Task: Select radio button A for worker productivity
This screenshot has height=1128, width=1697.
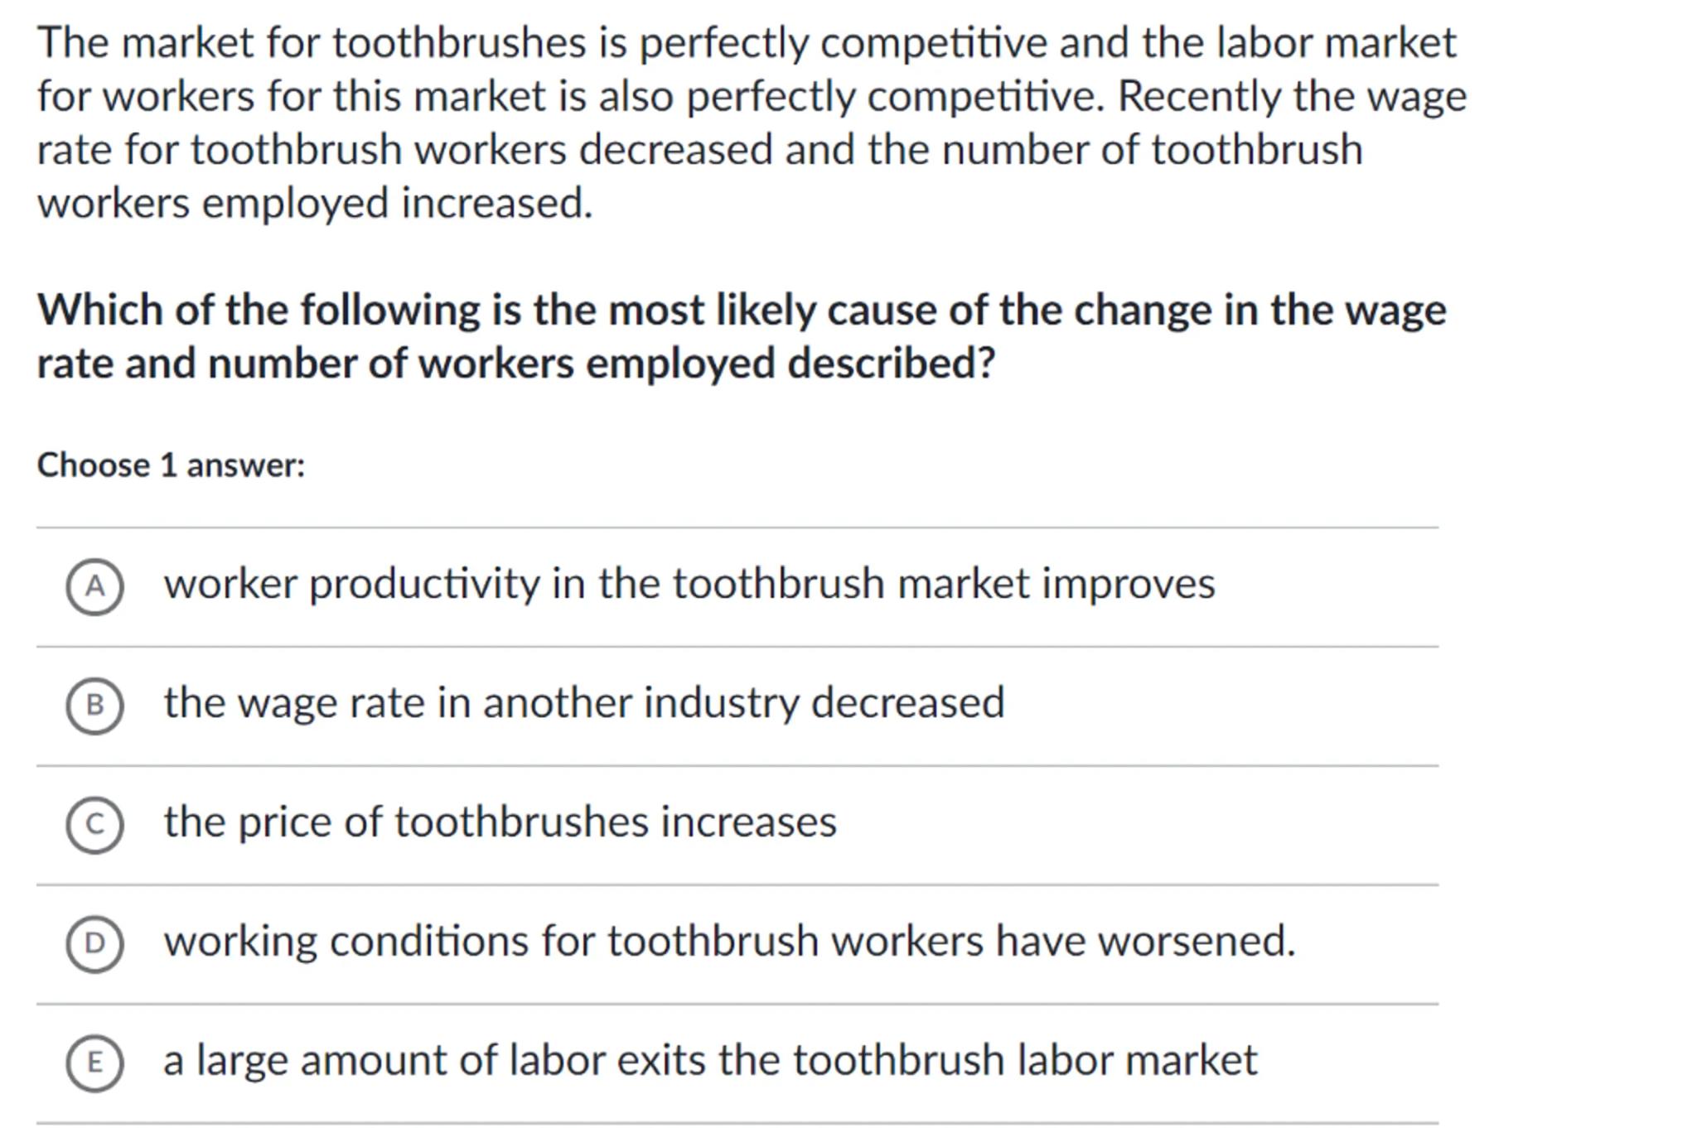Action: 94,586
